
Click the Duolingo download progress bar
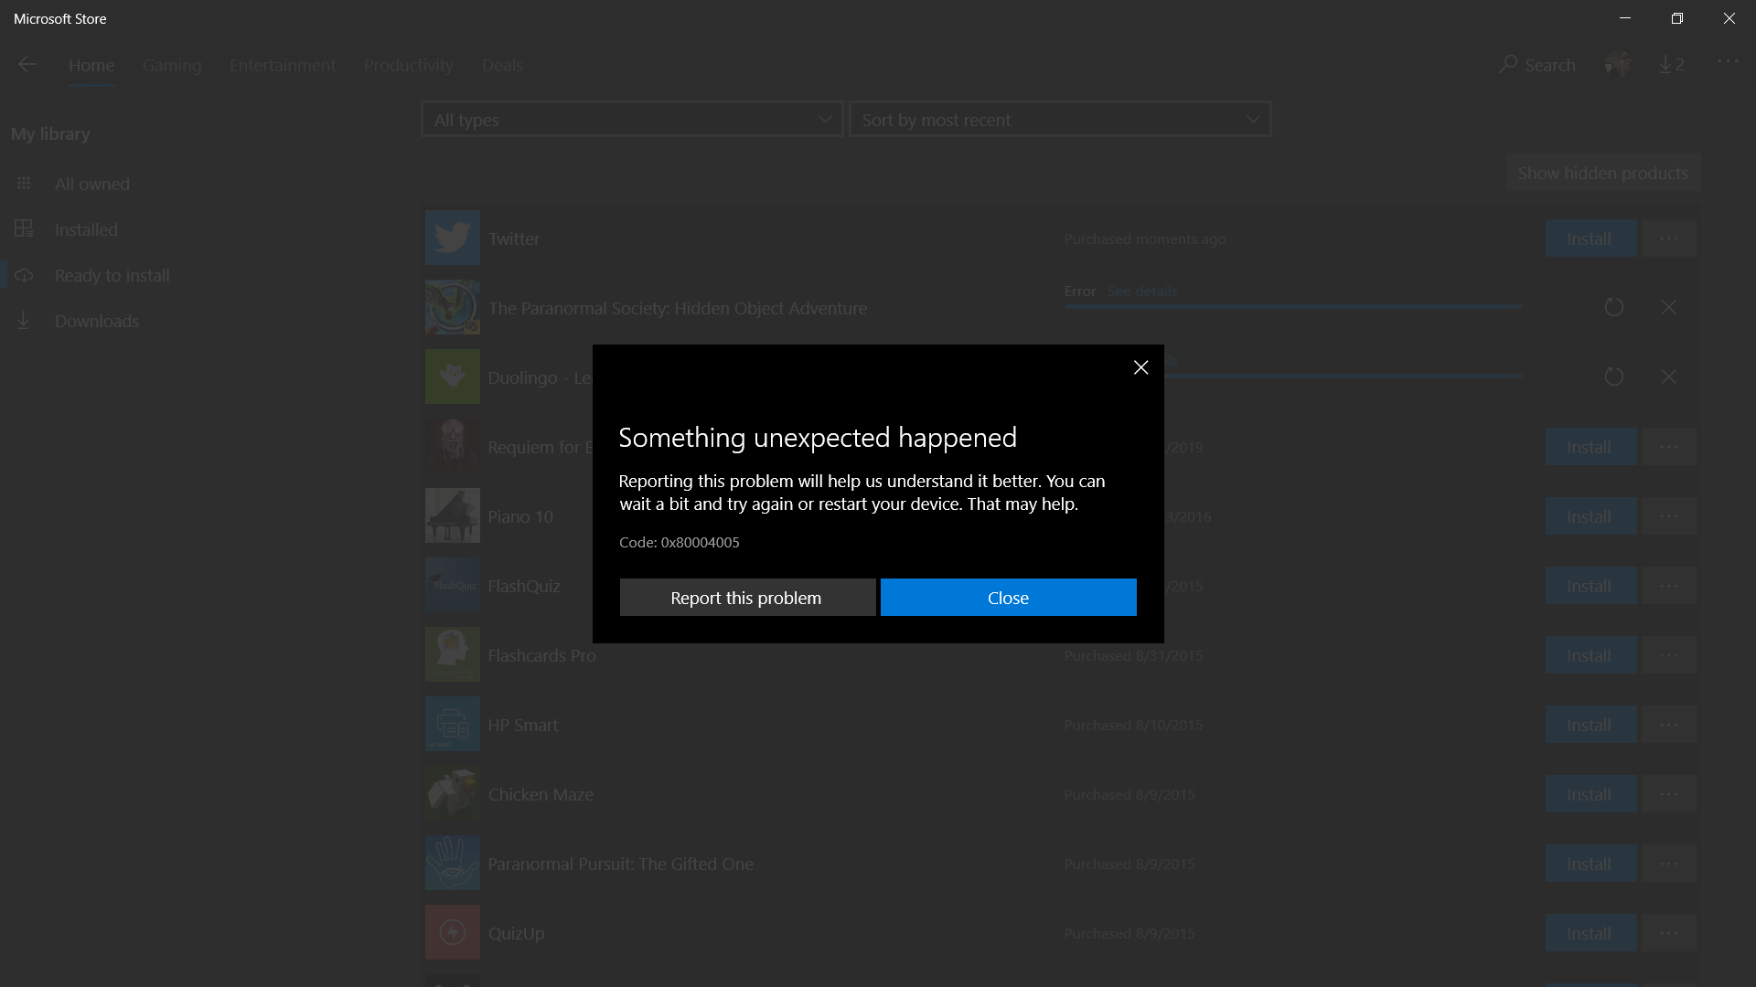tap(1343, 376)
